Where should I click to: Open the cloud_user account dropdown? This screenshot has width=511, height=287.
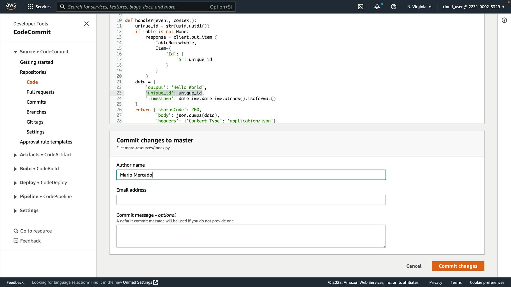(x=473, y=7)
